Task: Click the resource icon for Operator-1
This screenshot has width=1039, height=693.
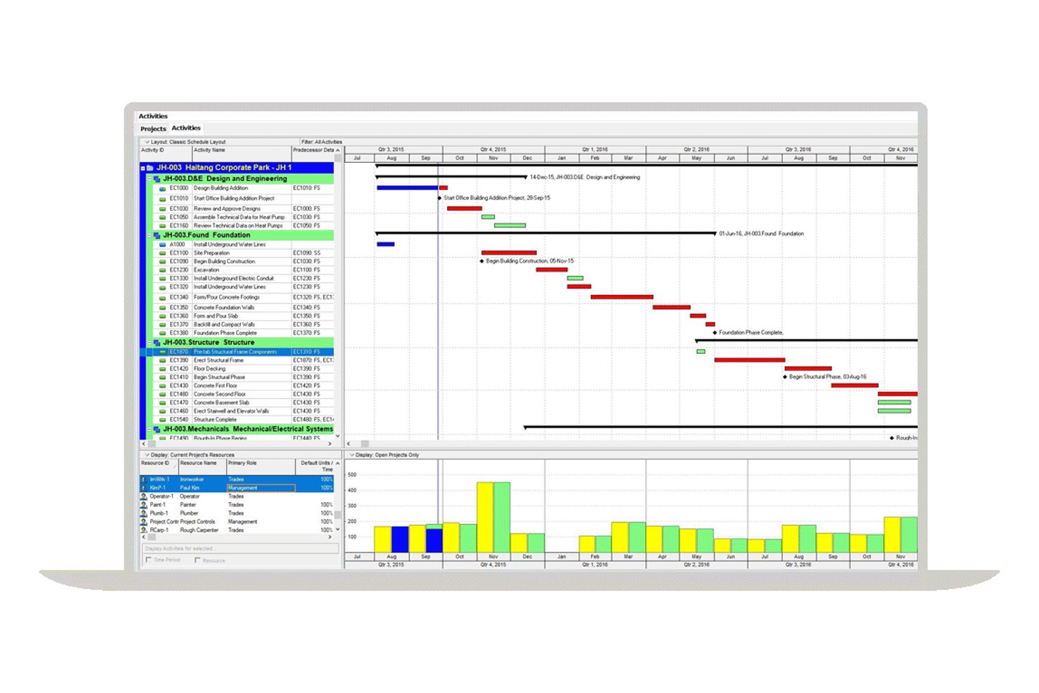Action: click(144, 496)
